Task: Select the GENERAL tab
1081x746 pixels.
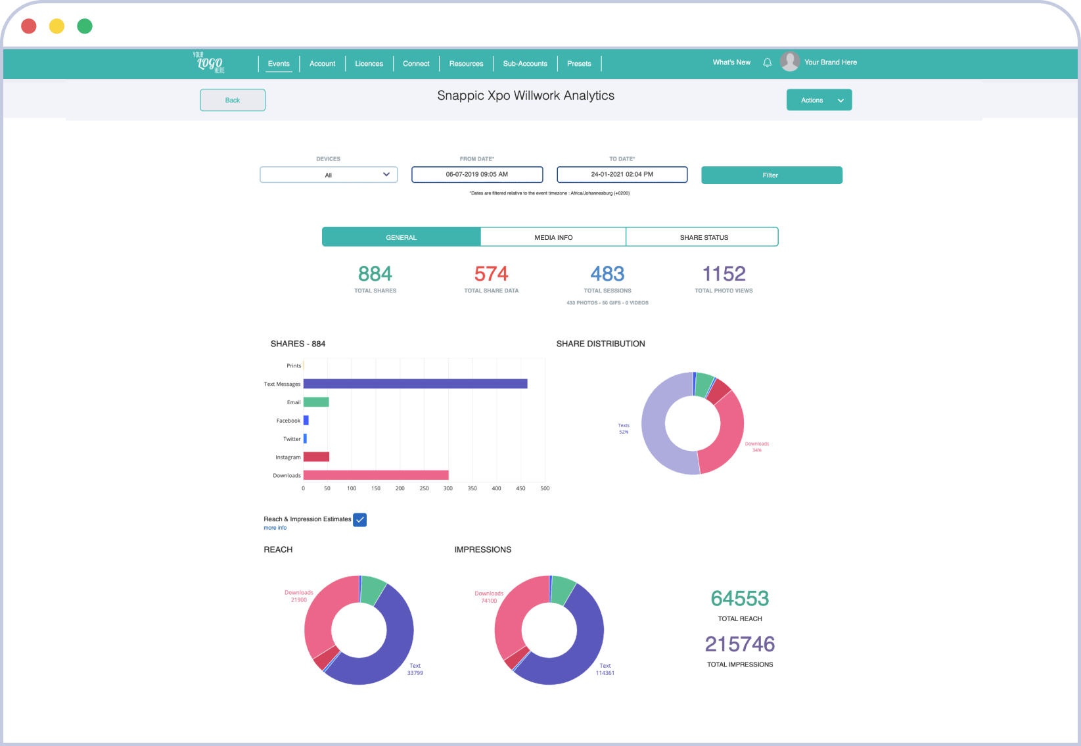Action: (402, 237)
